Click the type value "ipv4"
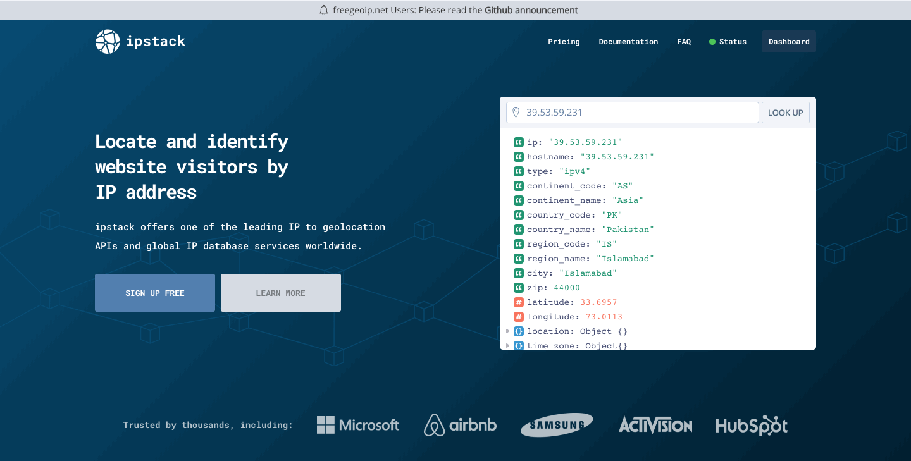The width and height of the screenshot is (911, 461). tap(574, 171)
